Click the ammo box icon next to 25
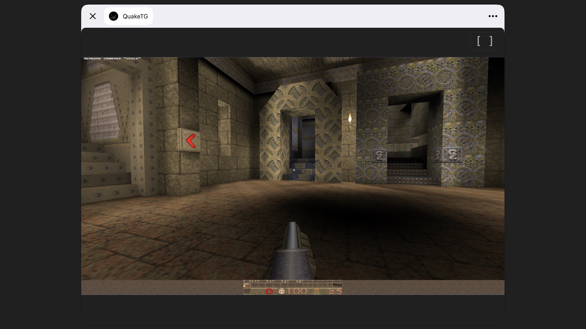 [317, 292]
